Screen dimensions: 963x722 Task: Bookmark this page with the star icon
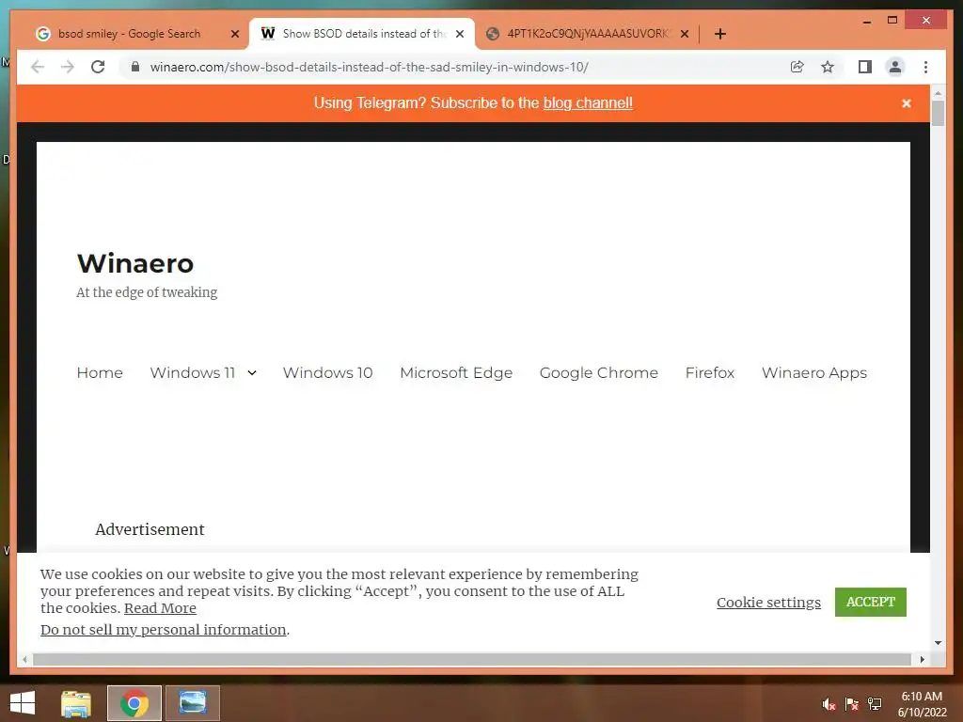click(x=828, y=67)
